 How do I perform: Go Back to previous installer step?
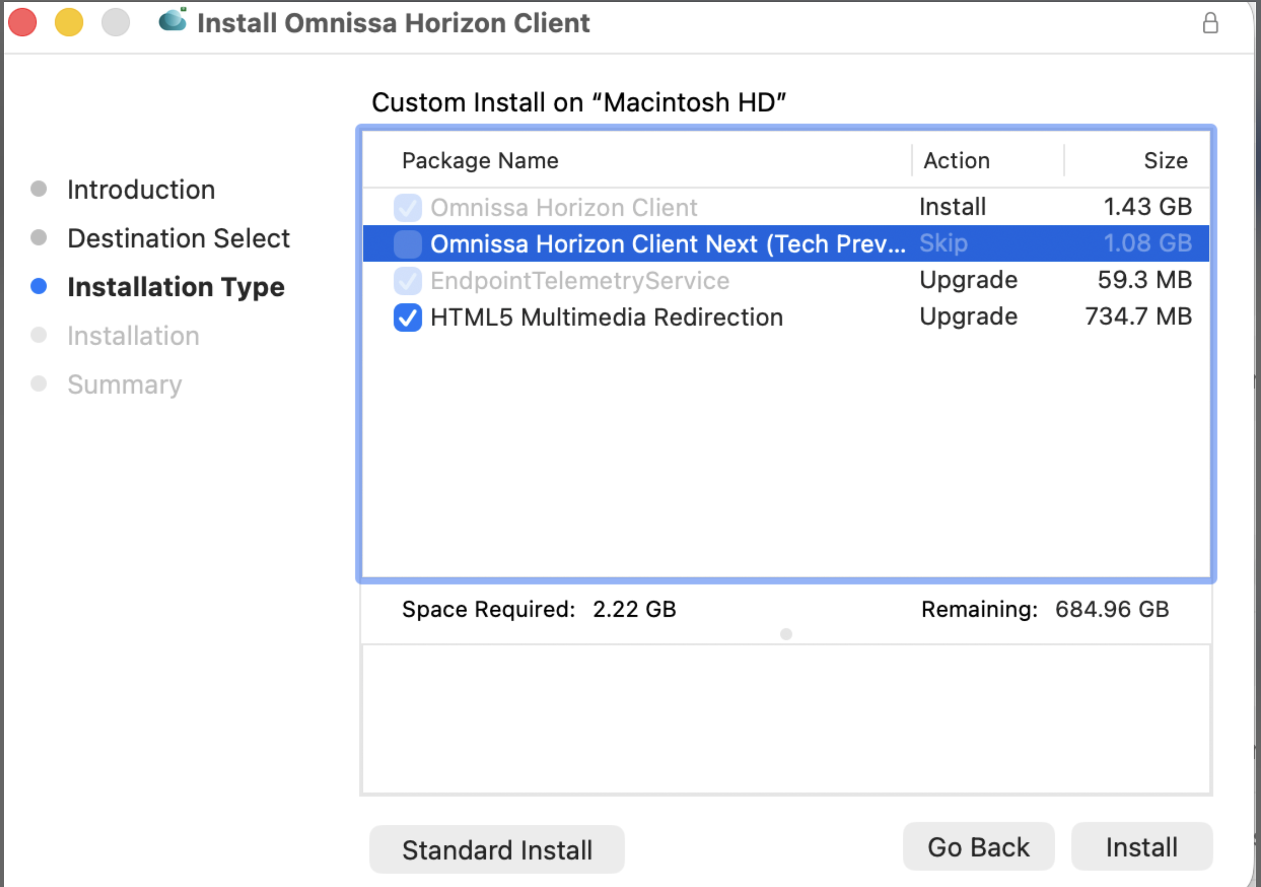(978, 847)
